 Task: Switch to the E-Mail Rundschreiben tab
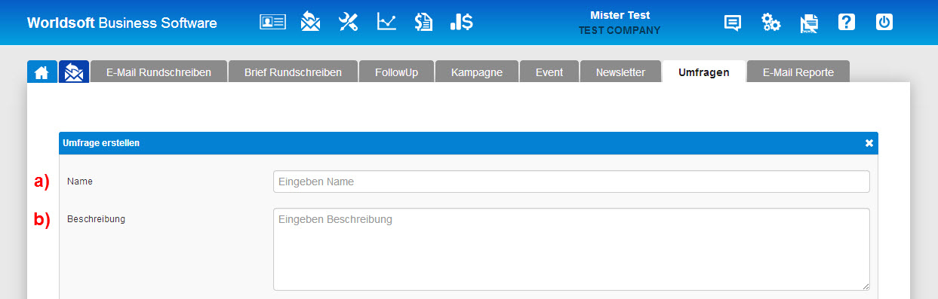[x=158, y=72]
